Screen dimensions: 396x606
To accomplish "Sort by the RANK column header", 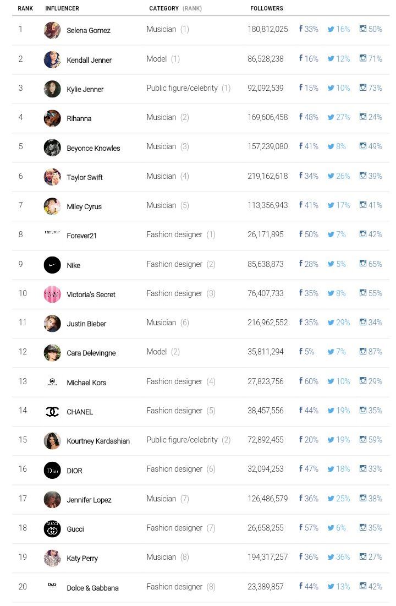I will pos(25,9).
